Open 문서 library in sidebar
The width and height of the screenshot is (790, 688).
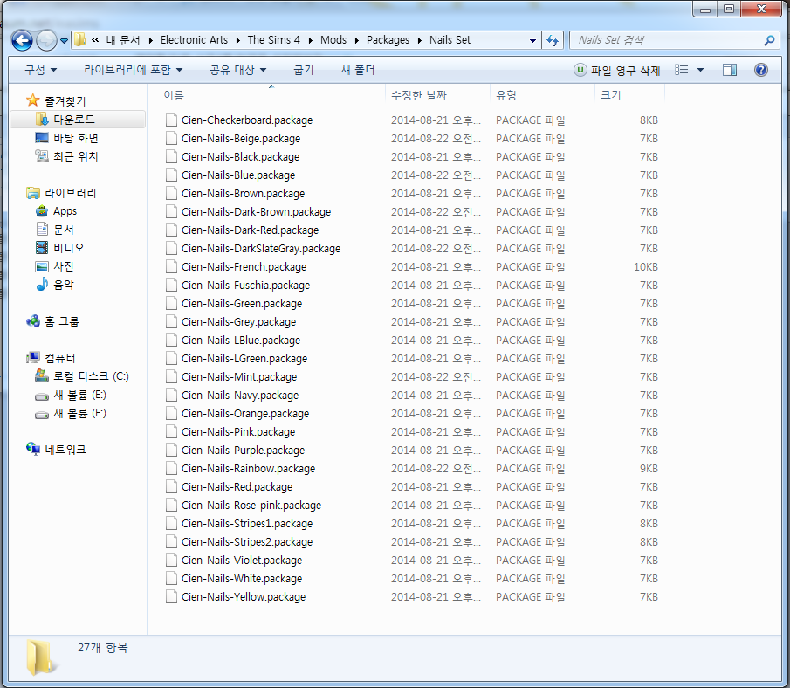pos(54,230)
